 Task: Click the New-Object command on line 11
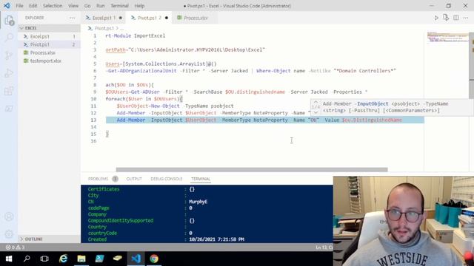pos(165,106)
